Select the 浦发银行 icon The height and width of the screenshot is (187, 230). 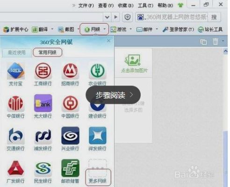click(43, 136)
